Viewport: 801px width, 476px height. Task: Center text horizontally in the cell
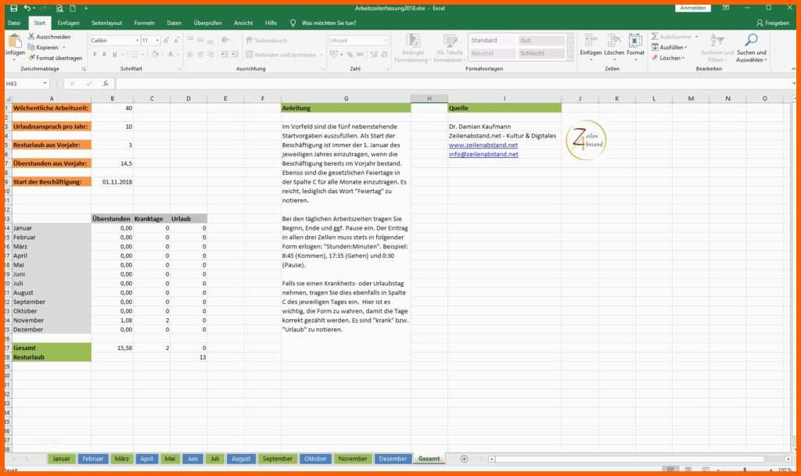pos(200,55)
